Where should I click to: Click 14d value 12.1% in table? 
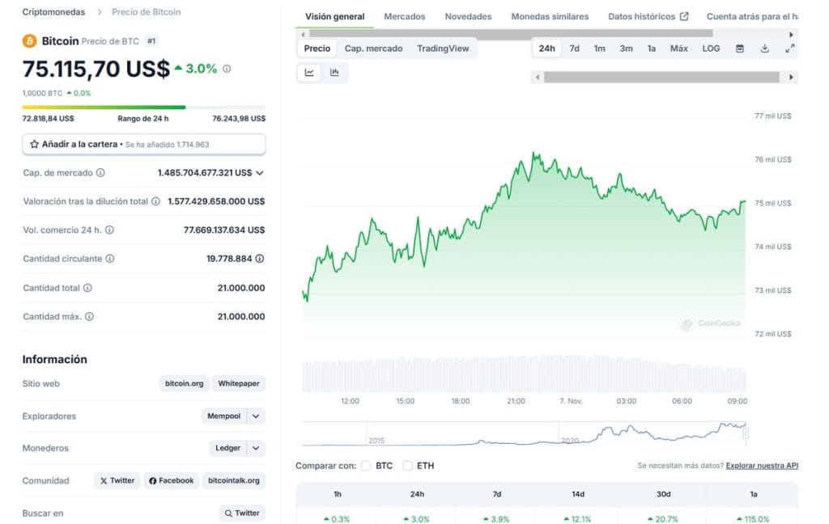[577, 519]
